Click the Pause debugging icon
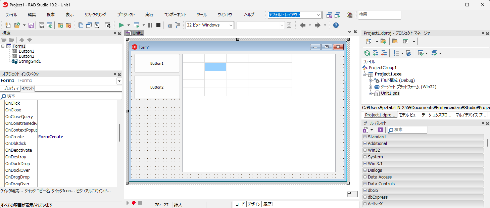This screenshot has height=208, width=490. pyautogui.click(x=150, y=25)
